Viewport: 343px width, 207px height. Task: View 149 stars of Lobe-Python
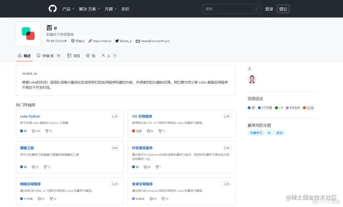[36, 131]
